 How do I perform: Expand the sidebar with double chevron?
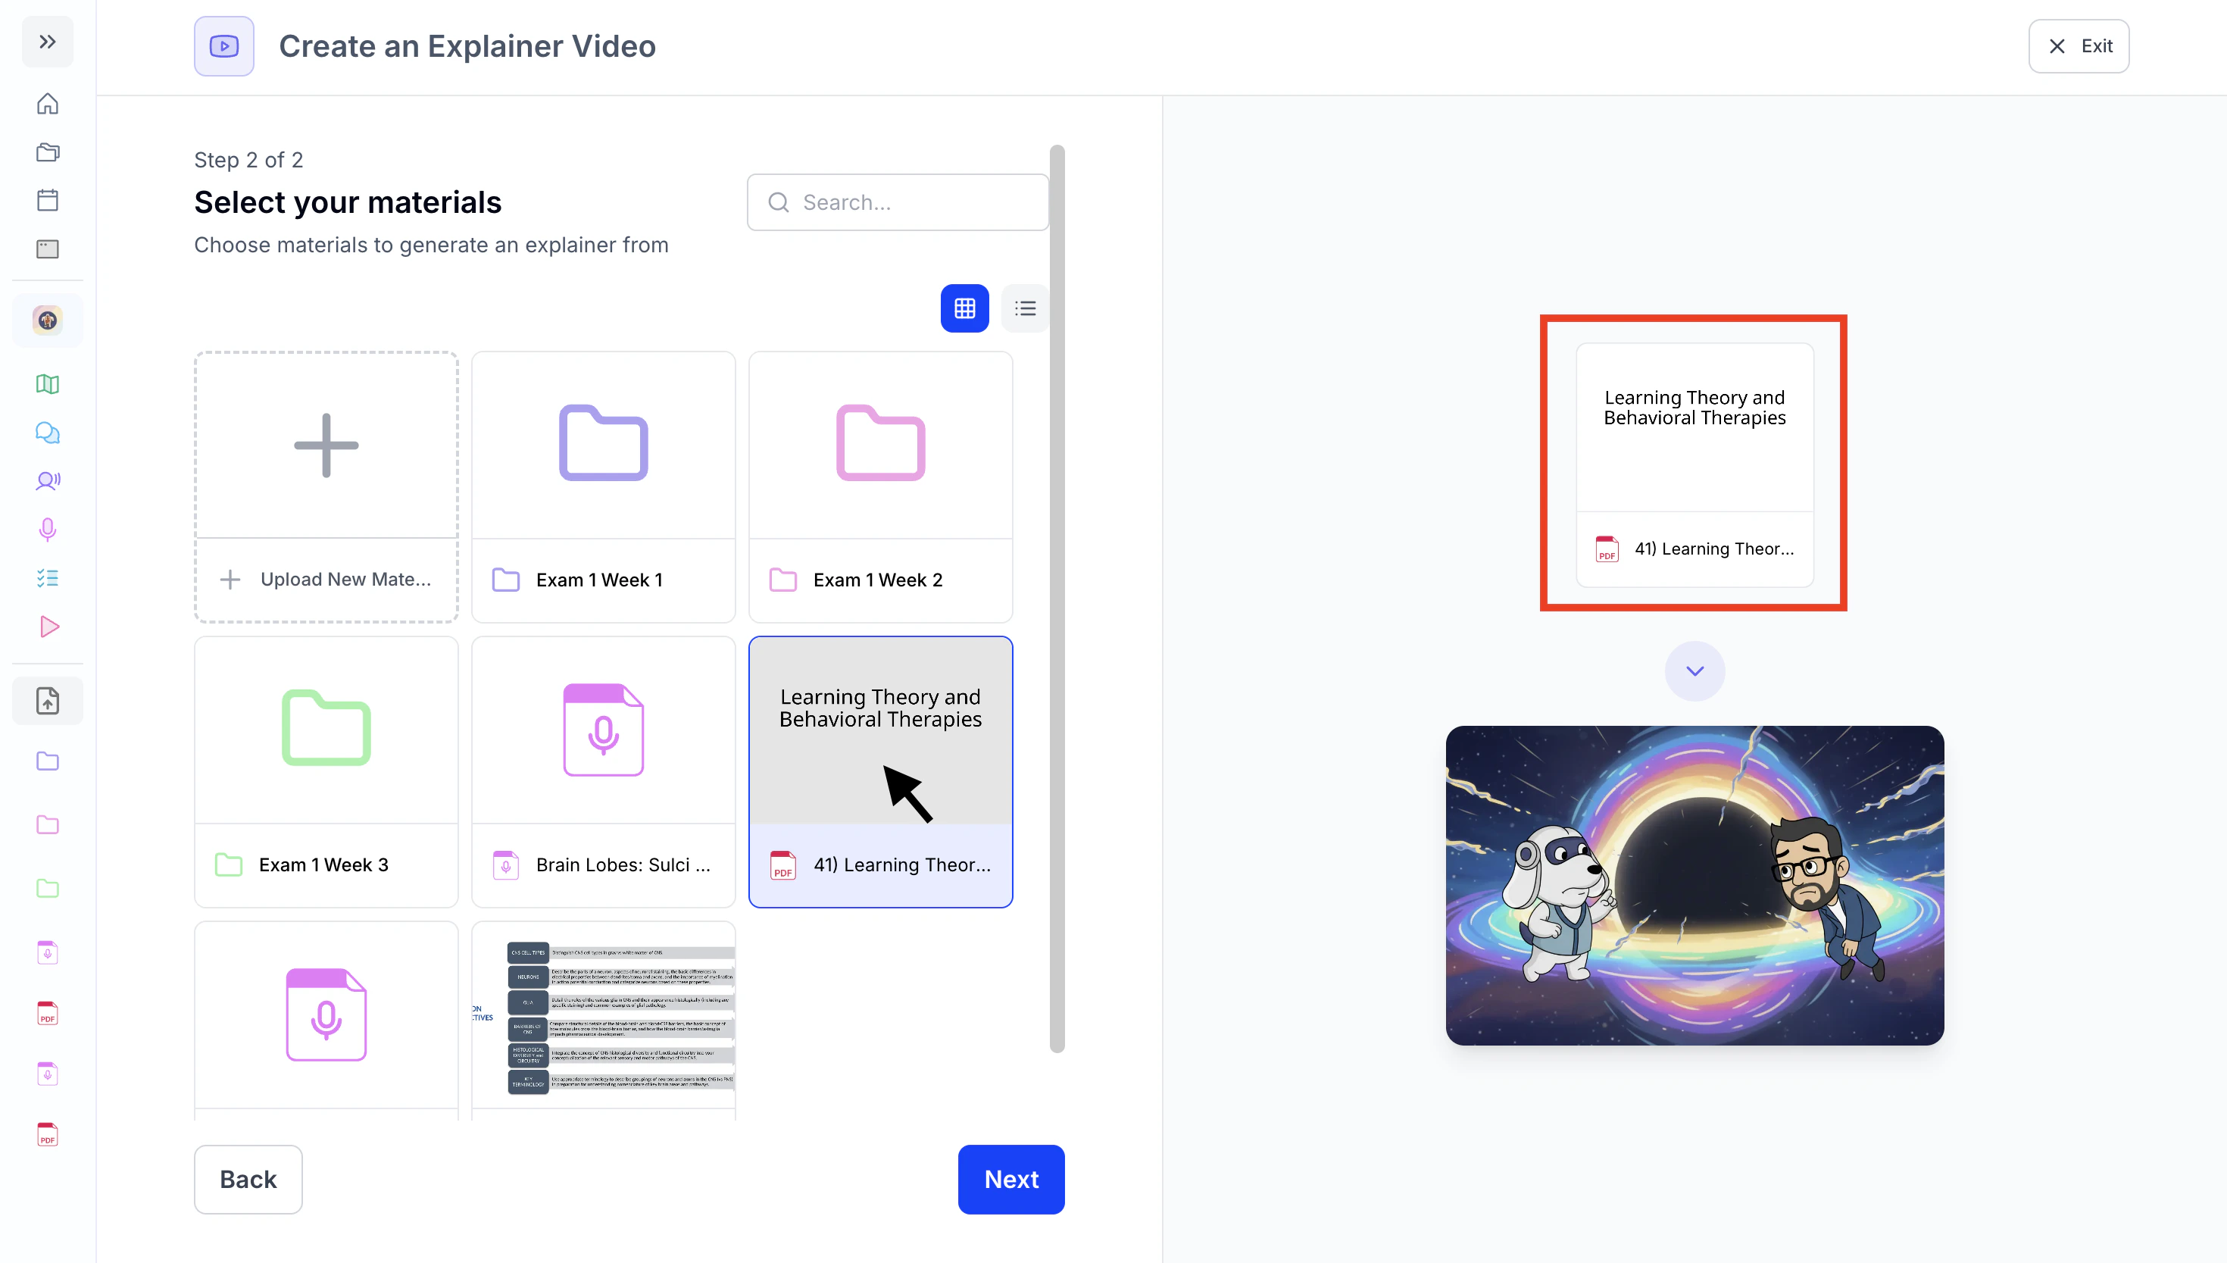tap(48, 42)
